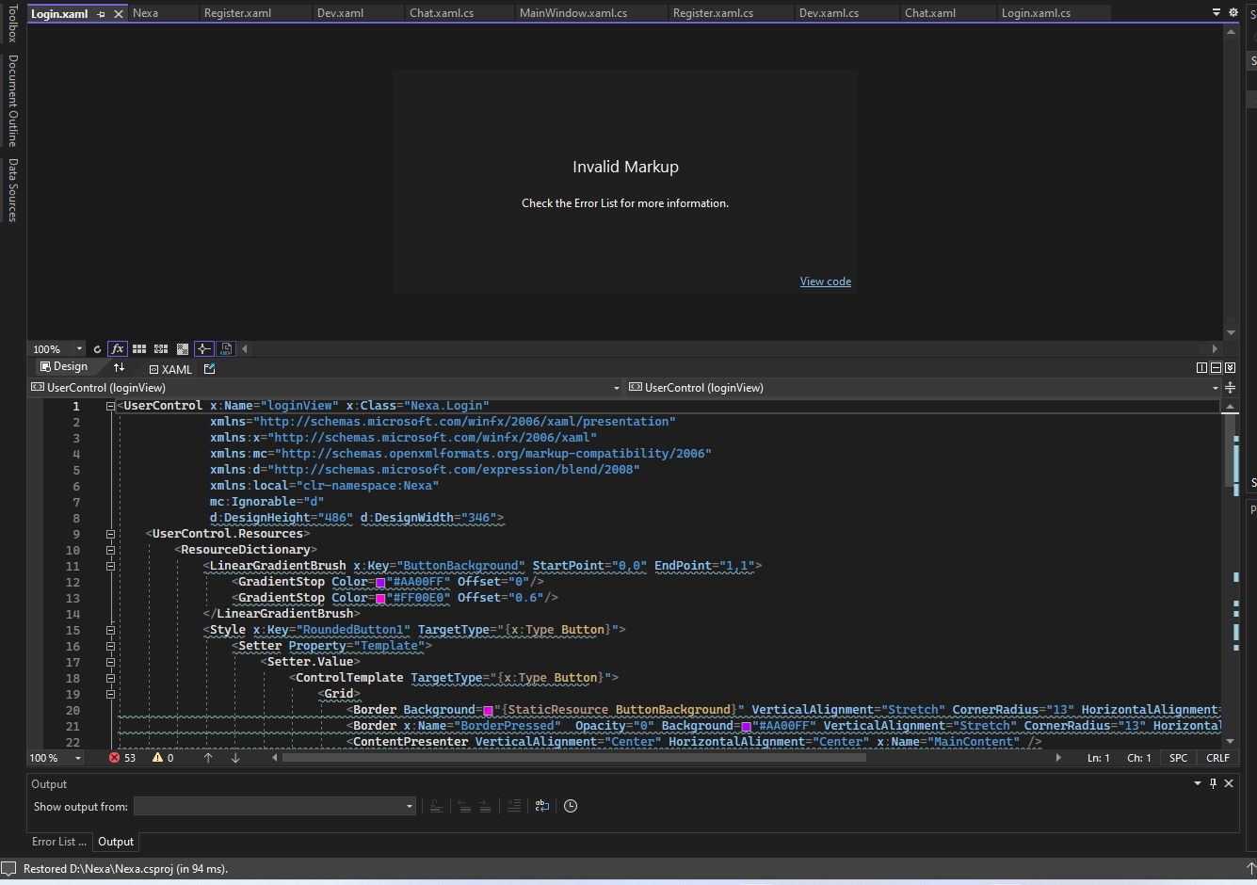This screenshot has width=1257, height=885.
Task: Click the Output timestamp clock icon
Action: [x=571, y=806]
